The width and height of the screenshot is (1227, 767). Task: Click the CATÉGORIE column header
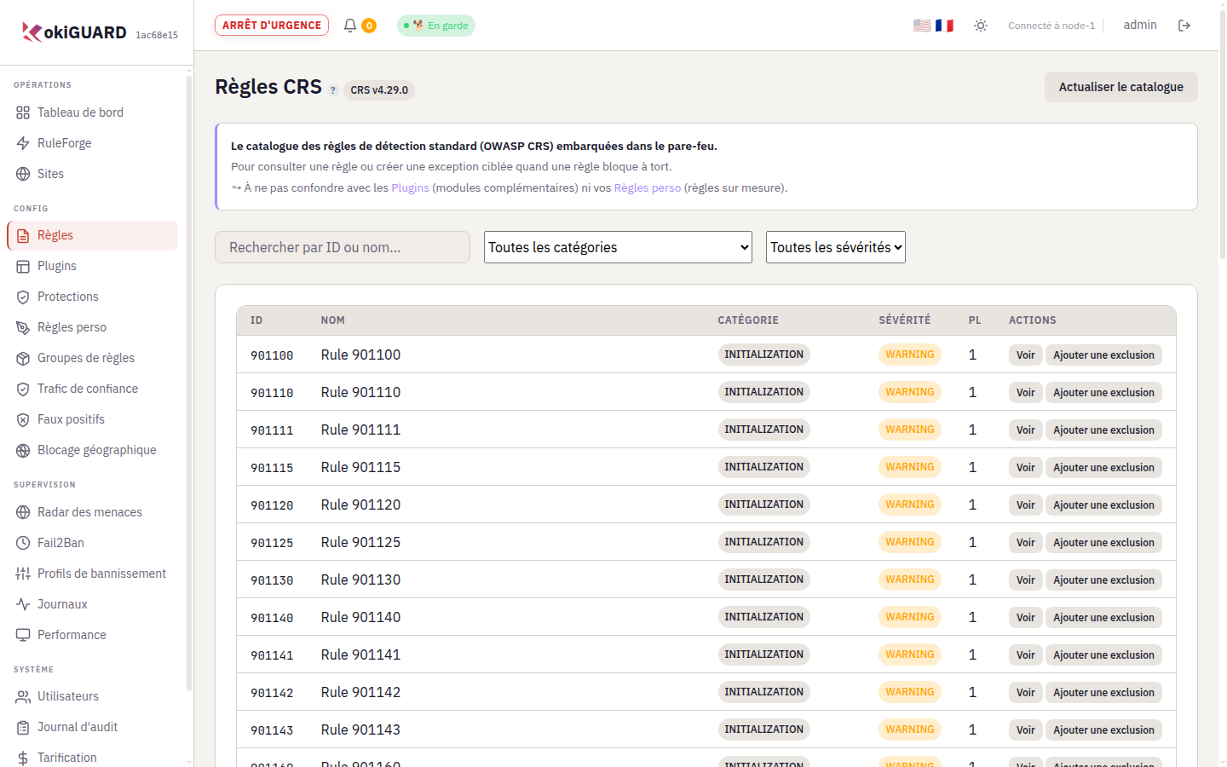tap(748, 320)
